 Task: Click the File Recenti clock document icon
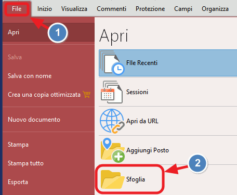pos(112,63)
